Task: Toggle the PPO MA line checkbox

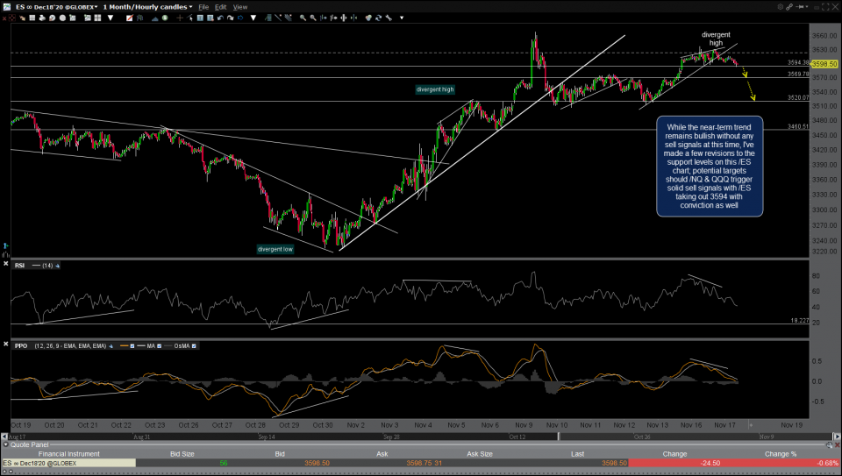Action: [x=159, y=346]
